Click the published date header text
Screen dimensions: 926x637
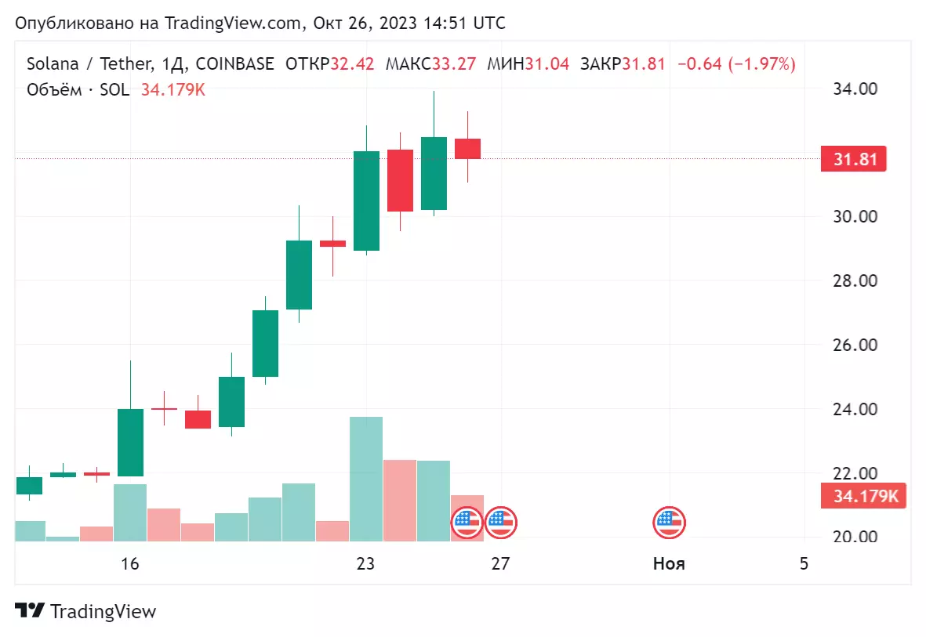coord(260,23)
